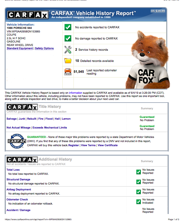Open the Not Actual Mileage link
184x224 pixels.
pyautogui.click(x=19, y=128)
